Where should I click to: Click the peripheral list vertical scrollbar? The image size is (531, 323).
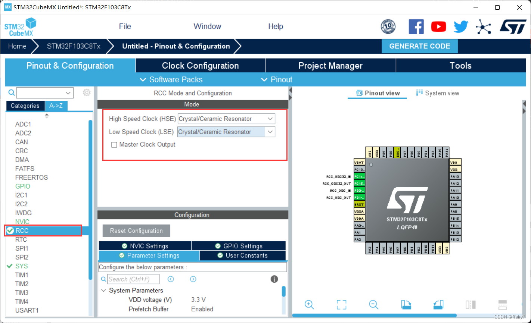coord(90,200)
